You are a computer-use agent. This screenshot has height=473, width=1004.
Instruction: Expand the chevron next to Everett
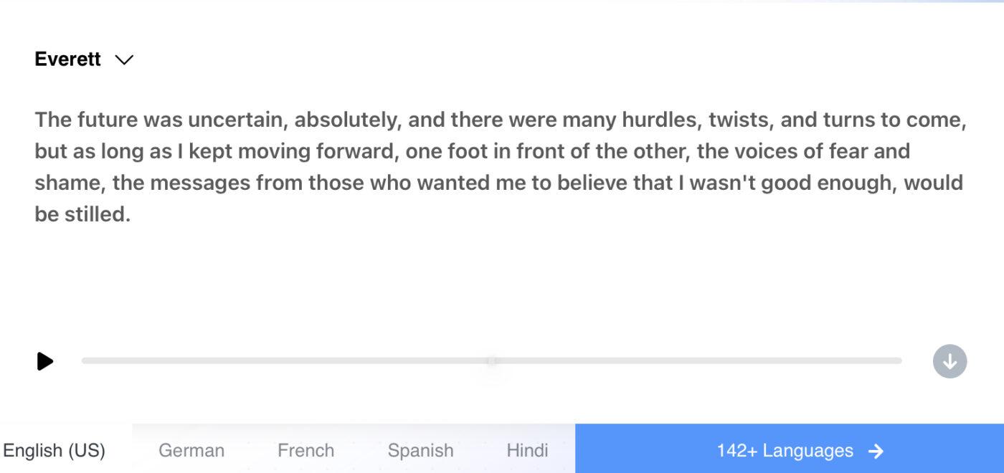tap(123, 61)
